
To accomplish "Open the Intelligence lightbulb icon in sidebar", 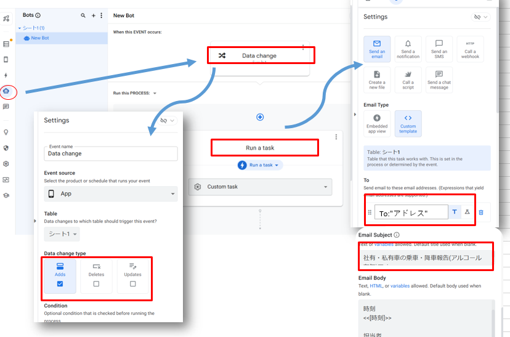I will (6, 132).
